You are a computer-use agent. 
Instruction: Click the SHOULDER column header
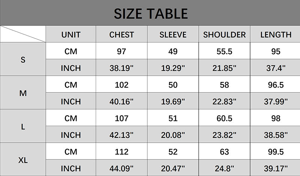point(224,35)
